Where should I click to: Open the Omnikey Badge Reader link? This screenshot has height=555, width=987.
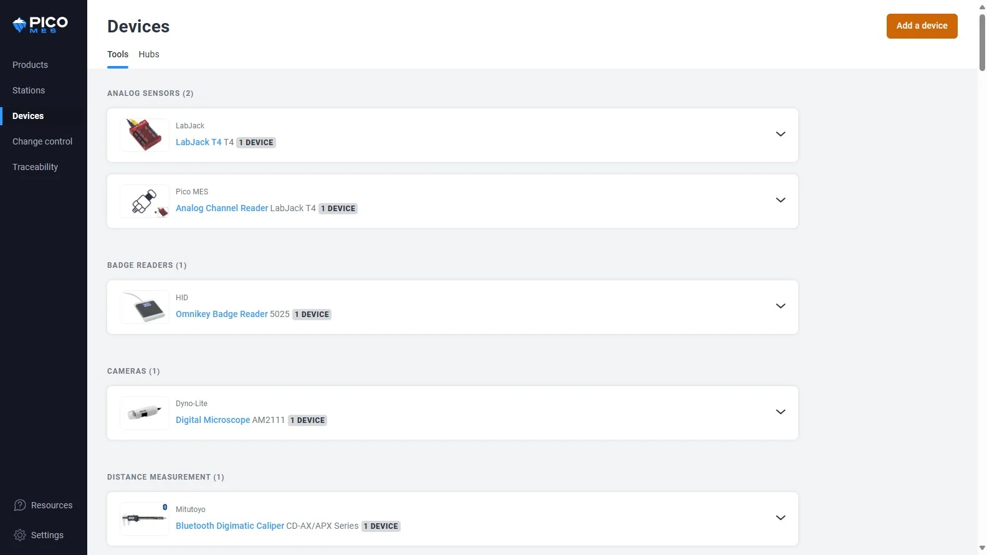point(222,314)
